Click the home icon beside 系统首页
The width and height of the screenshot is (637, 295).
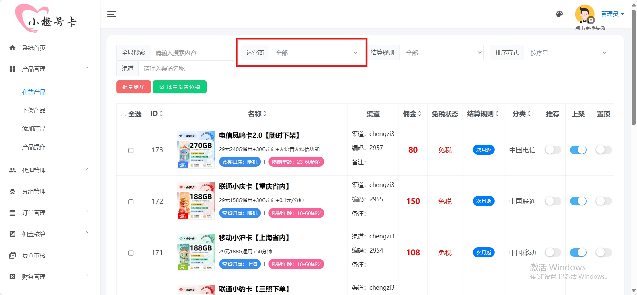click(x=12, y=48)
